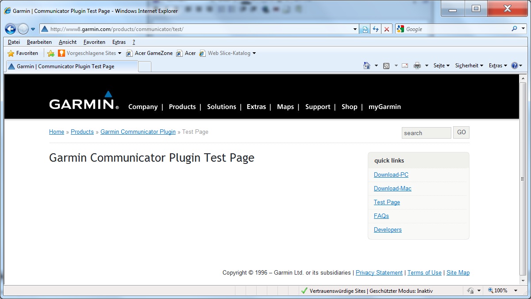Click the red Stop loading icon
Viewport: 531px width, 299px height.
(387, 29)
